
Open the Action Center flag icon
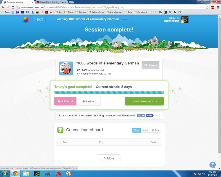[x=195, y=174]
